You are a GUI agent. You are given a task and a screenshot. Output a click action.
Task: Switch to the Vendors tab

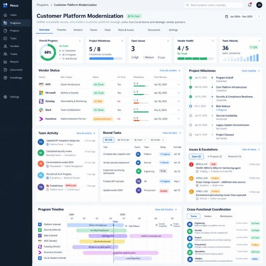coord(78,30)
